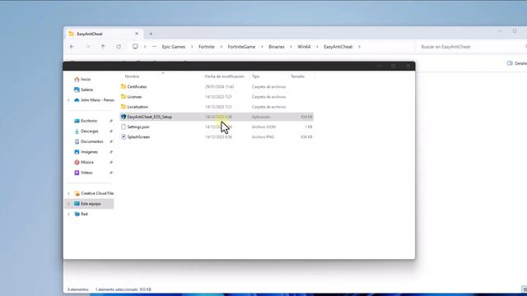Image resolution: width=527 pixels, height=296 pixels.
Task: Open Documentos quick access folder
Action: pos(89,141)
